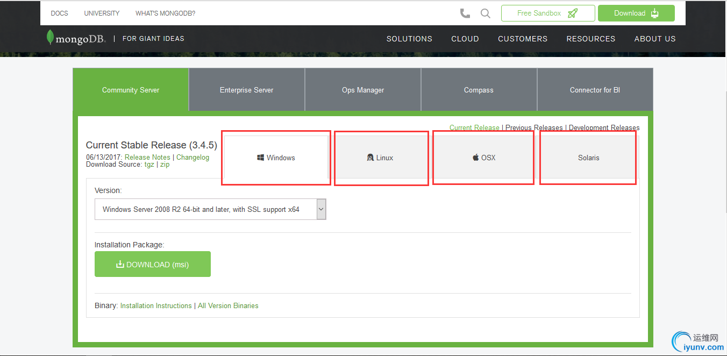Select the OSX platform tab
This screenshot has width=727, height=356.
pyautogui.click(x=484, y=158)
